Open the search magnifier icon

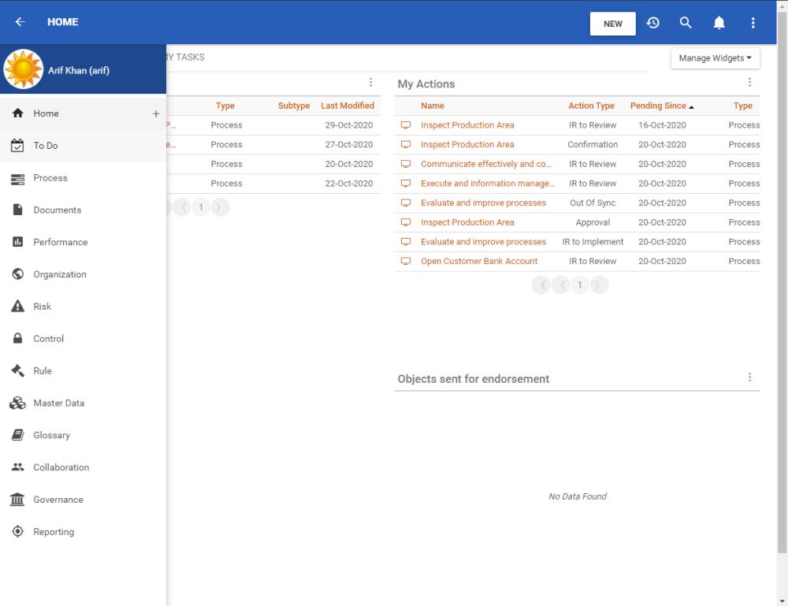point(686,23)
